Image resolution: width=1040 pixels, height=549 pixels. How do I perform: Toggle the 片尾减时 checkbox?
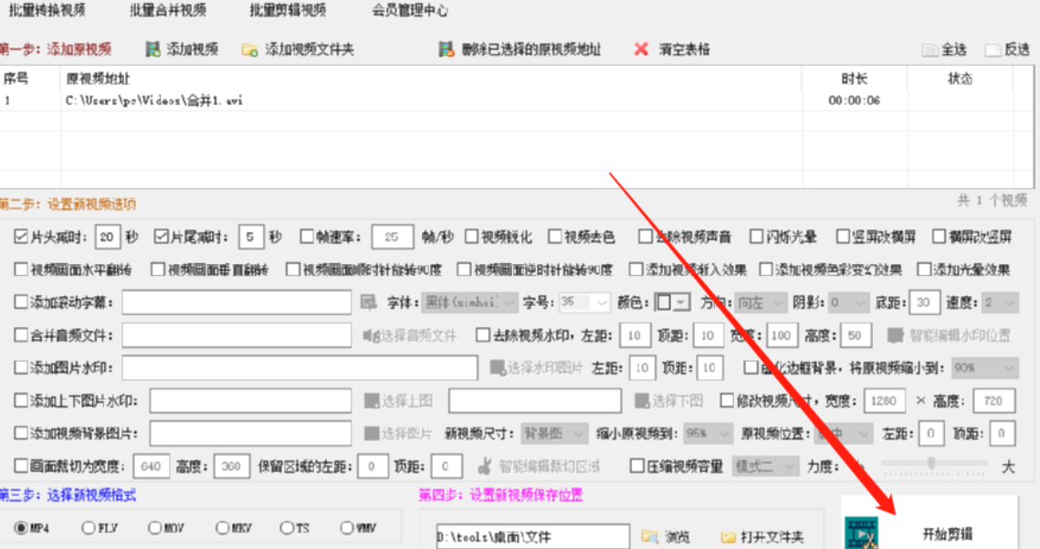(x=162, y=237)
